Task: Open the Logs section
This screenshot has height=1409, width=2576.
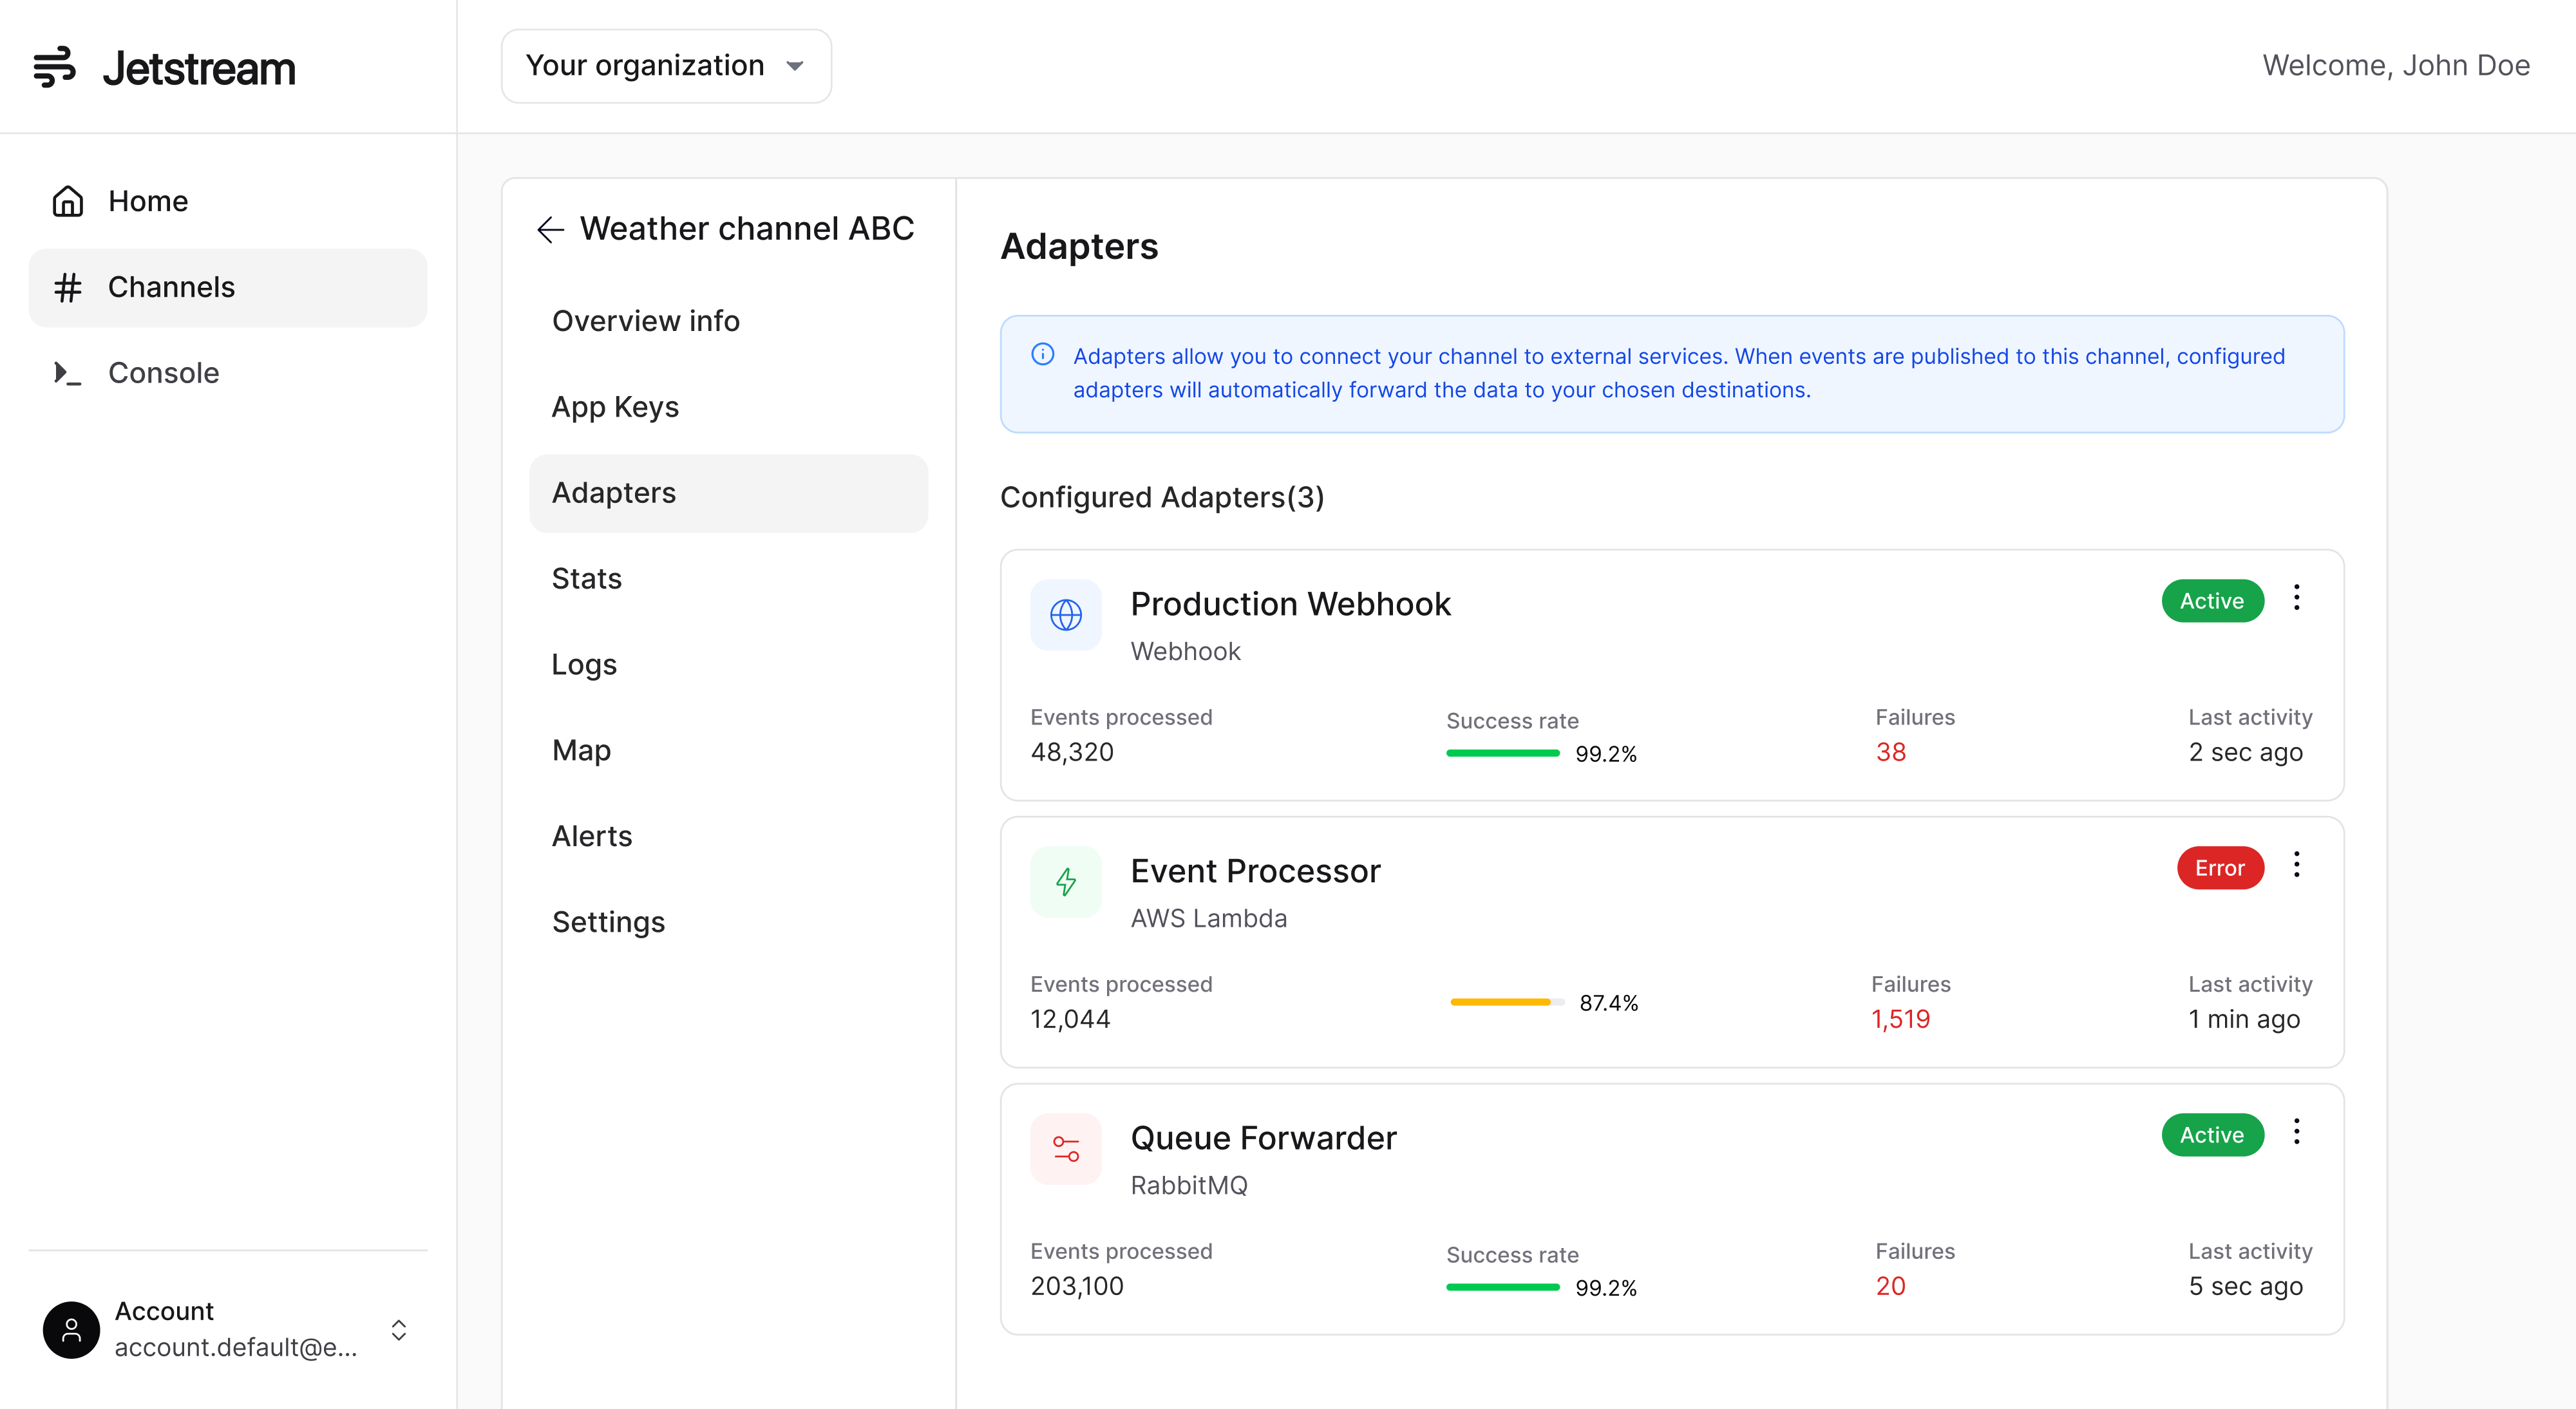Action: (729, 665)
